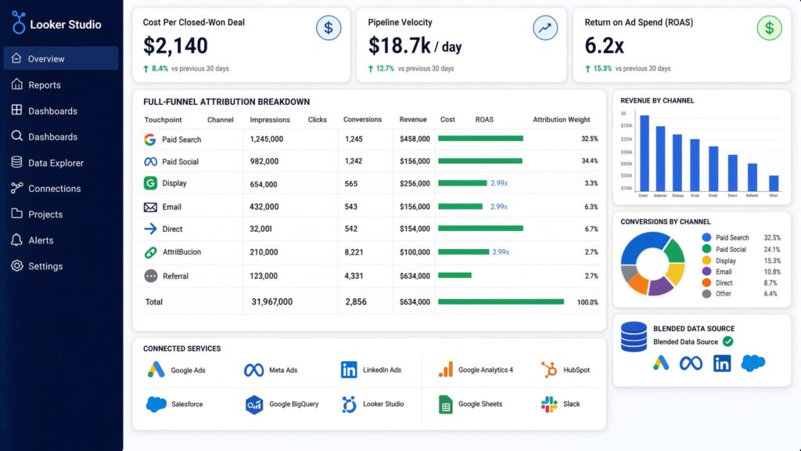The width and height of the screenshot is (801, 451).
Task: Click the $18.7k / day value
Action: [415, 46]
